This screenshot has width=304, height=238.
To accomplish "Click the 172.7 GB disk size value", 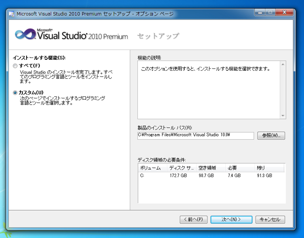I will click(178, 176).
